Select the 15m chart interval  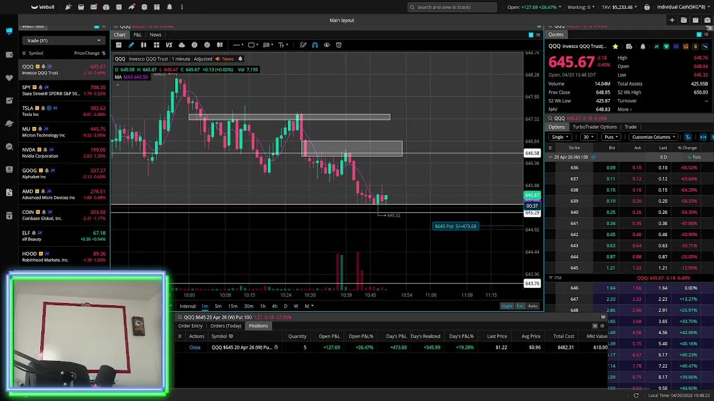pos(233,306)
